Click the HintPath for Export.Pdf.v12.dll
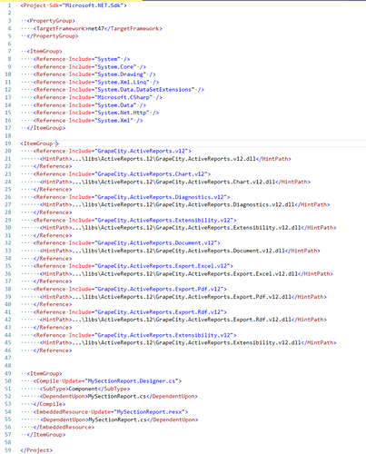Image resolution: width=366 pixels, height=454 pixels. [x=183, y=297]
